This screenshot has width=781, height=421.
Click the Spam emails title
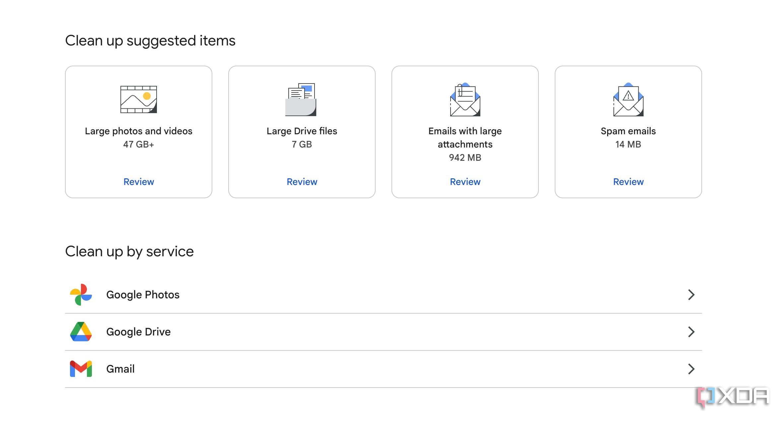point(628,131)
